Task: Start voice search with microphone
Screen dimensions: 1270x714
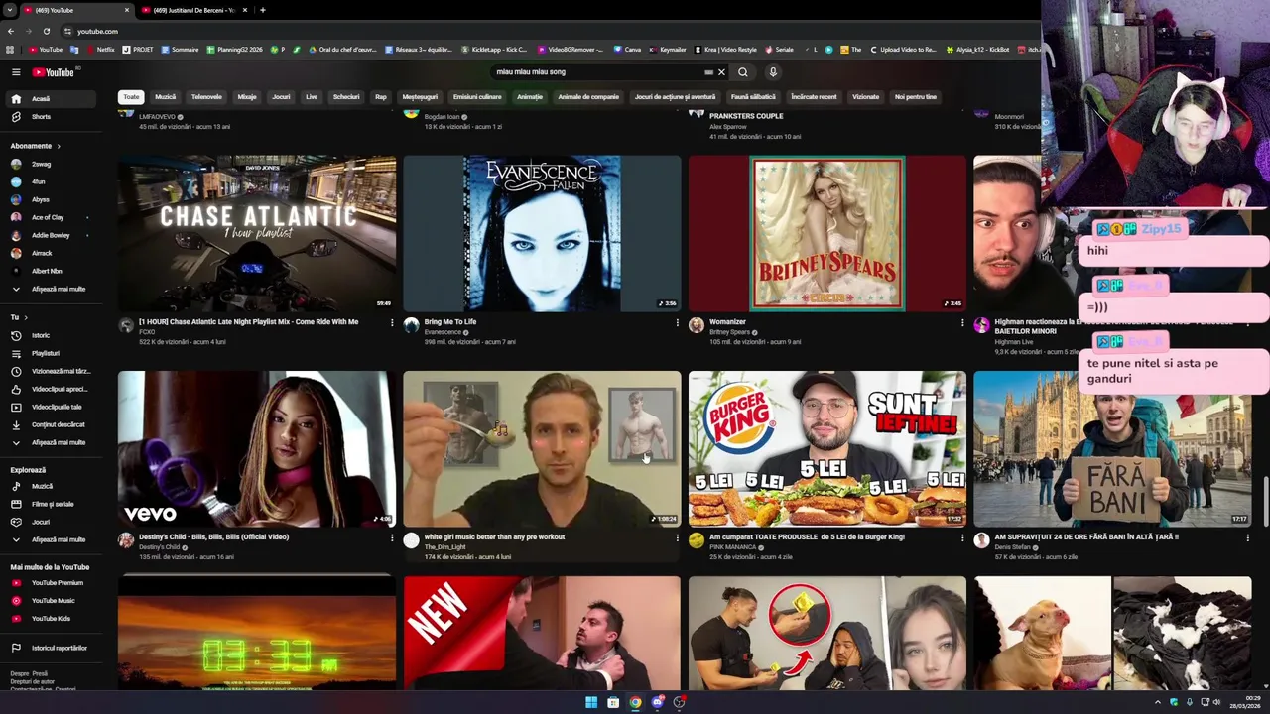Action: (x=773, y=72)
